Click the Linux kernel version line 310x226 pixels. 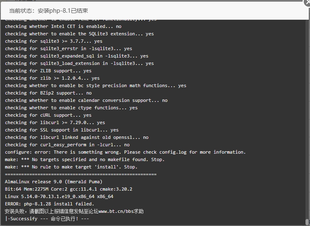point(59,196)
